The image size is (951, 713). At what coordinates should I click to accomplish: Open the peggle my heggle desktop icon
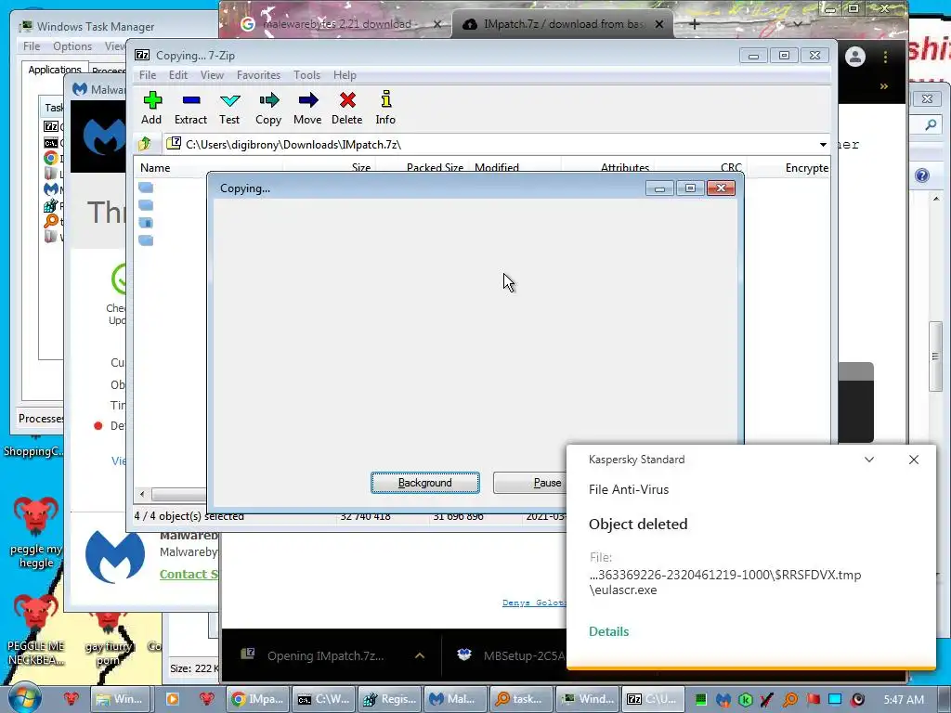click(36, 532)
